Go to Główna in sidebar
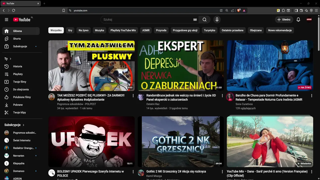The image size is (320, 180). (21, 31)
